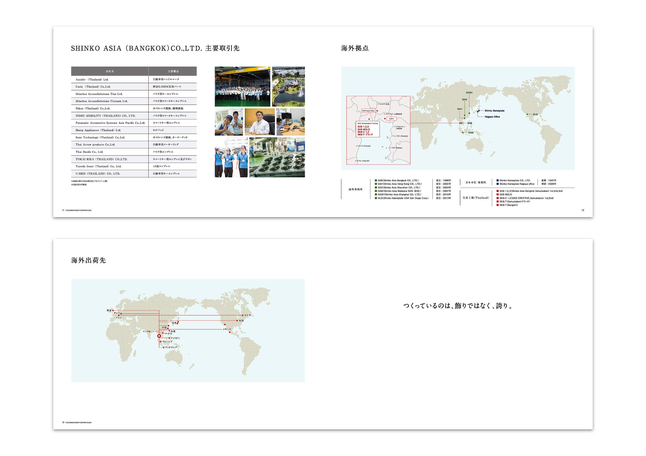Click the 'Minebea AccessSolutions Thai Ltd.' cell

[x=110, y=94]
